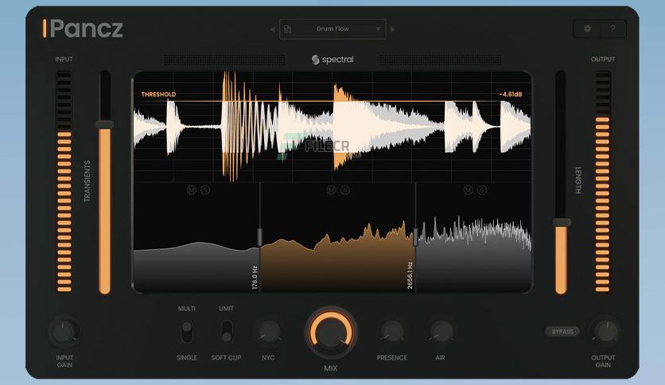Open the Drum Flow preset dropdown
The width and height of the screenshot is (665, 385).
pyautogui.click(x=332, y=29)
